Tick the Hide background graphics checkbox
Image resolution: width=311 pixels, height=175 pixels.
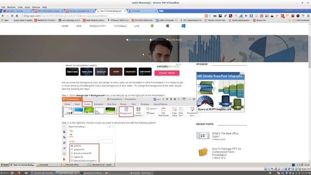tap(72, 161)
